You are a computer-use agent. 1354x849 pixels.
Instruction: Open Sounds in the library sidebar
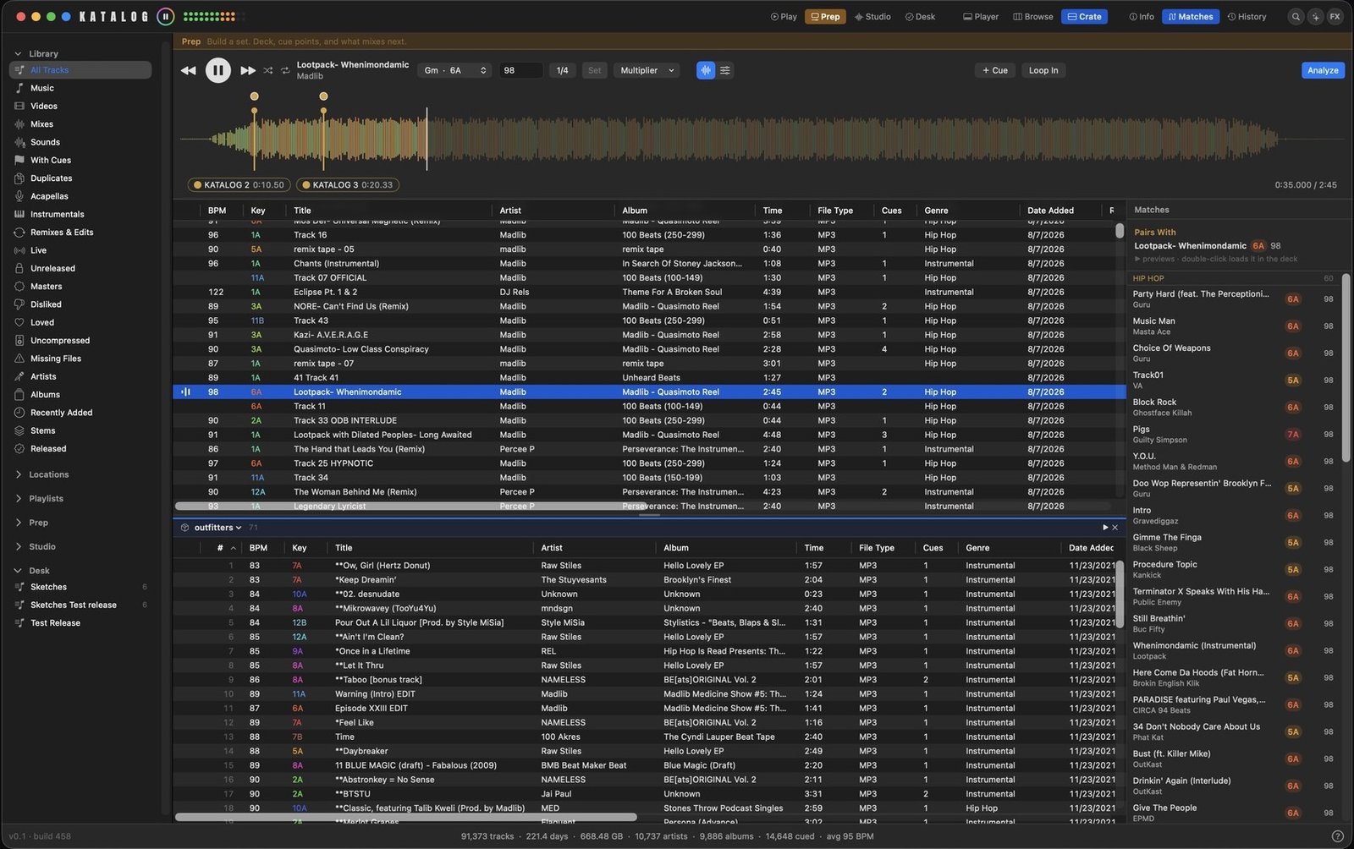pyautogui.click(x=80, y=142)
